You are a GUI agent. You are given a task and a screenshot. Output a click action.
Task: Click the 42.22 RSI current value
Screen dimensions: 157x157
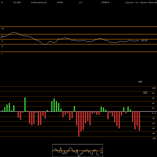click(x=144, y=41)
